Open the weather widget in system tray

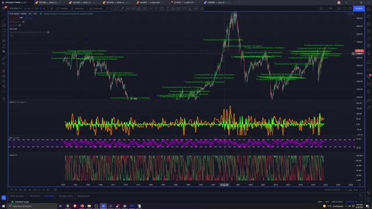coord(332,206)
